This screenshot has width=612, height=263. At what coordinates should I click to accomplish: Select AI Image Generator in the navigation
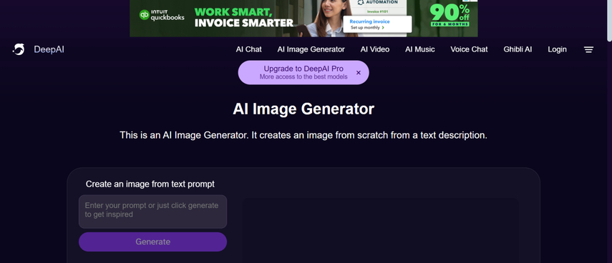tap(311, 49)
